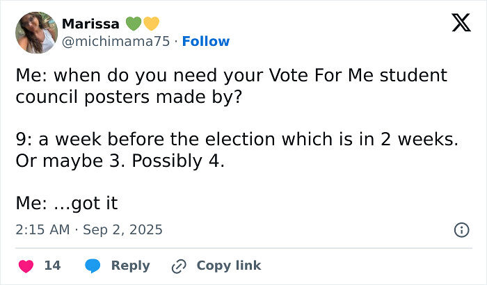
Task: Click the green heart emoji beside Marissa
Action: click(x=134, y=24)
